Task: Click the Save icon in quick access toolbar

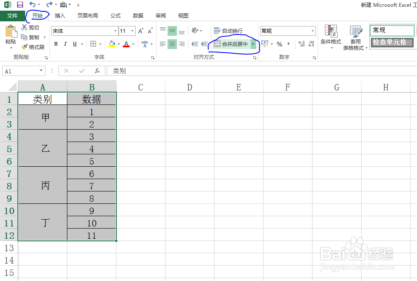Action: [20, 5]
